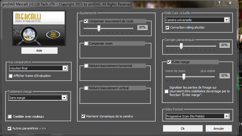Click the Éviter marge slider handle

pyautogui.click(x=184, y=77)
